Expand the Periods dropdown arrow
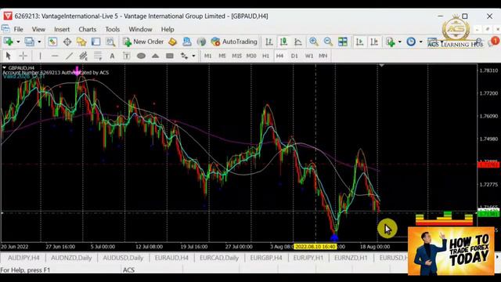Viewport: 501px width, 282px height. (420, 42)
